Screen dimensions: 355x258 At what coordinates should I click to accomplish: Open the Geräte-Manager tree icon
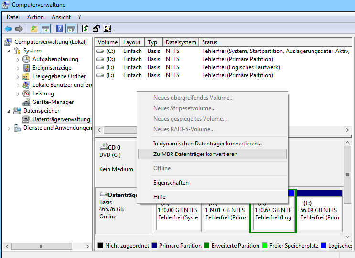[x=27, y=102]
